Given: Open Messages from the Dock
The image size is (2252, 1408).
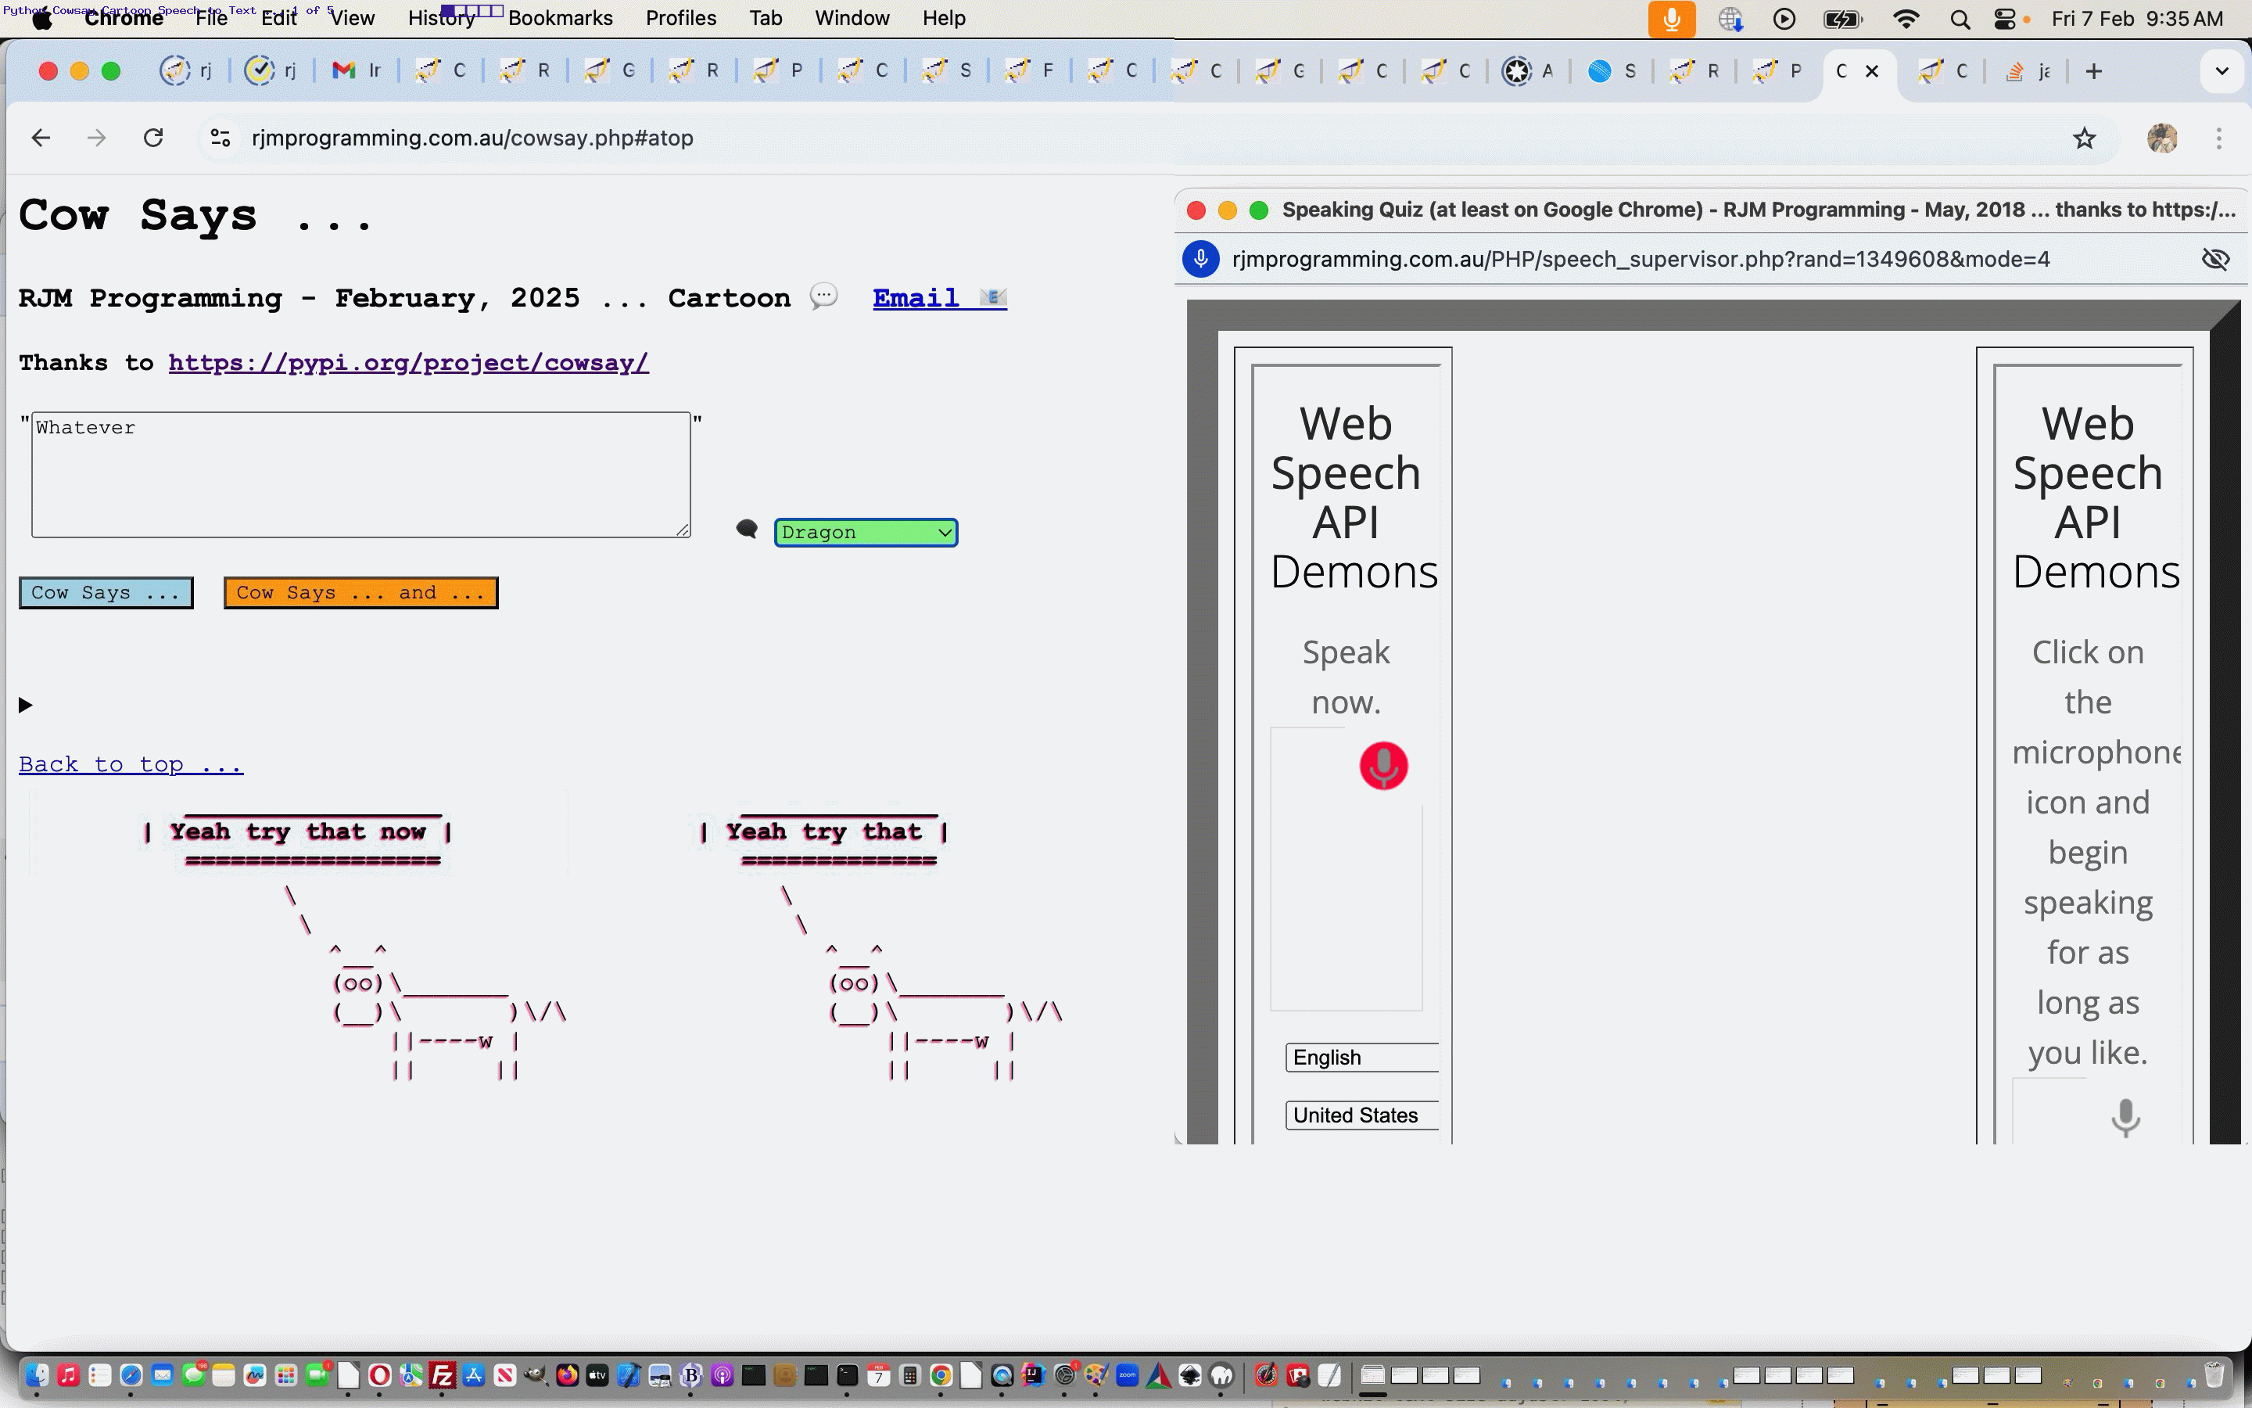Looking at the screenshot, I should click(194, 1375).
